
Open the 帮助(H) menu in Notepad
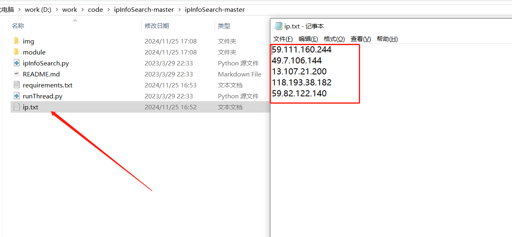click(x=387, y=39)
